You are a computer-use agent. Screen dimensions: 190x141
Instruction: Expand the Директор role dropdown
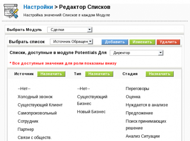(136, 53)
